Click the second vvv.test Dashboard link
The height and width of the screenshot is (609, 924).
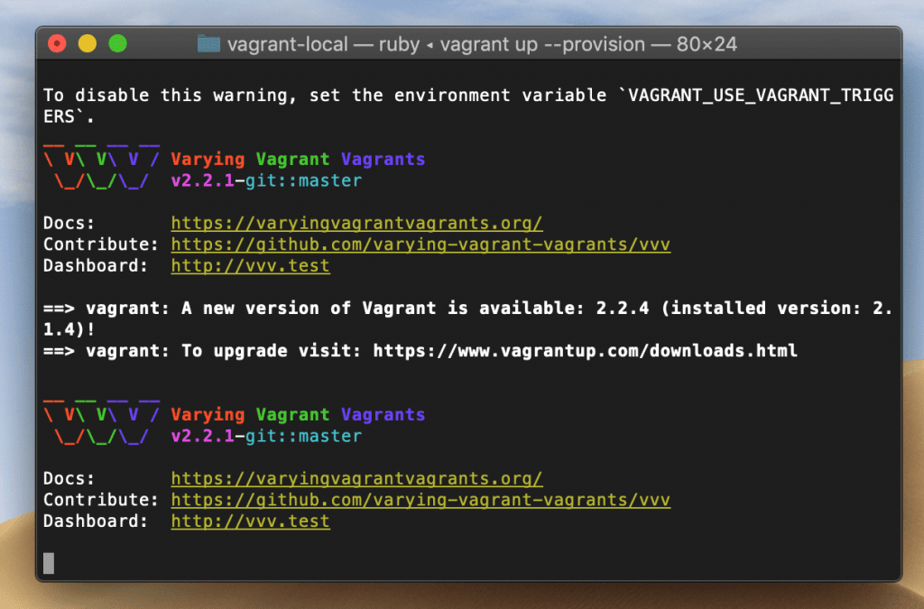click(x=250, y=521)
